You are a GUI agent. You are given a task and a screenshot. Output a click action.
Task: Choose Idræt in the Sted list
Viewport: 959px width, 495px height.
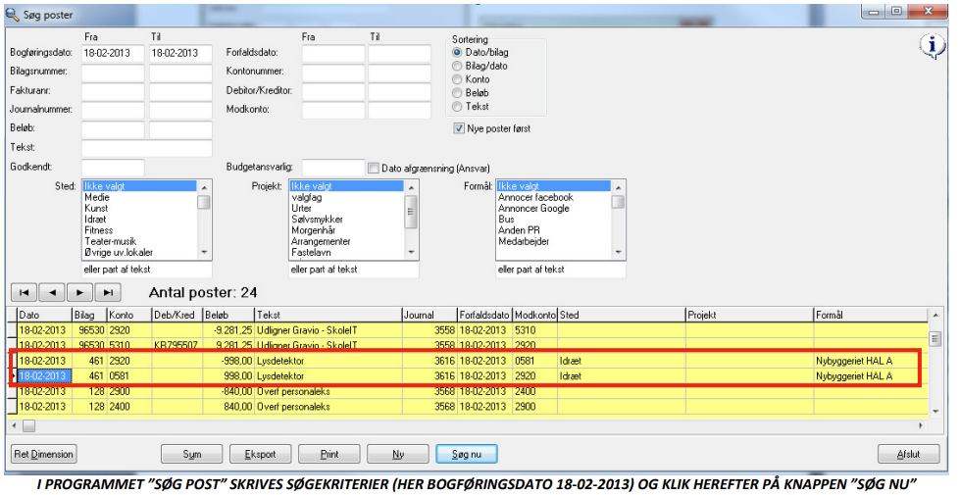[98, 220]
